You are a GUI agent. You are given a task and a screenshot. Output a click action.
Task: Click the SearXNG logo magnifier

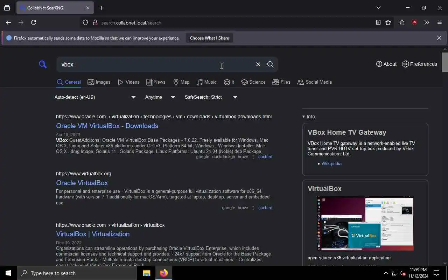(43, 64)
